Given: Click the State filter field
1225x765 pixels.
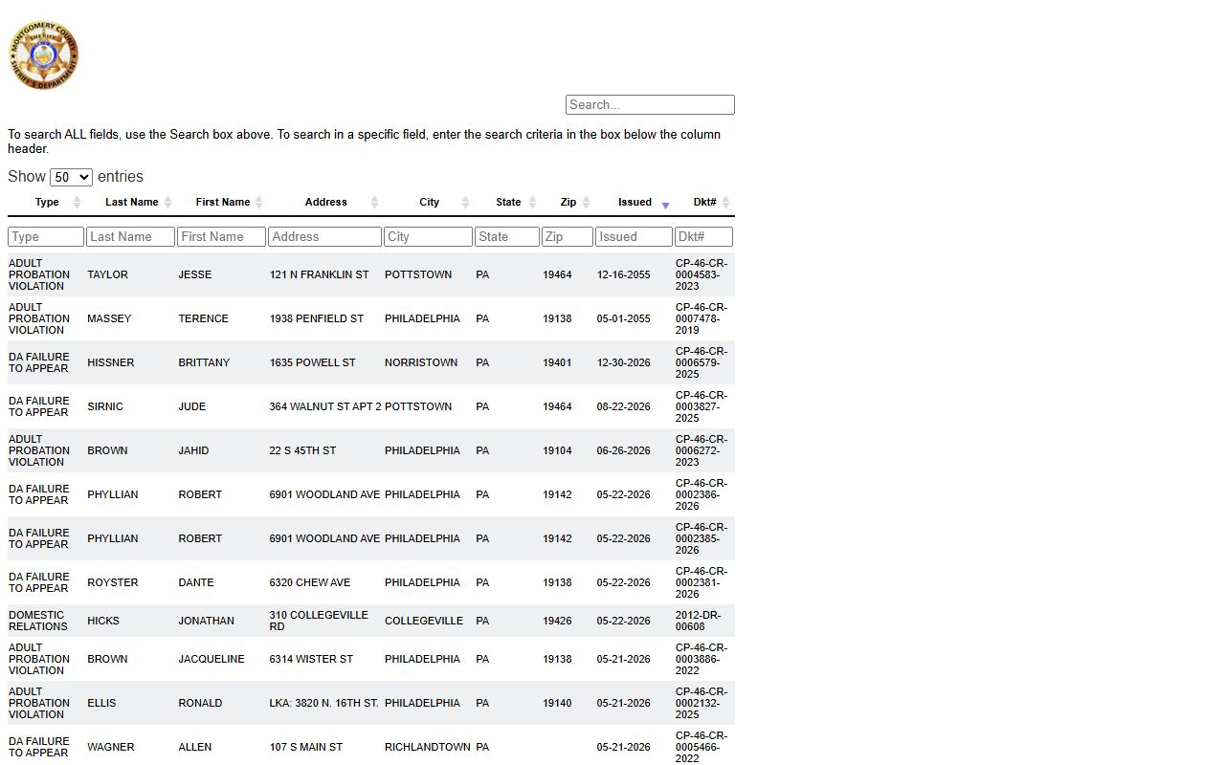Looking at the screenshot, I should (507, 236).
